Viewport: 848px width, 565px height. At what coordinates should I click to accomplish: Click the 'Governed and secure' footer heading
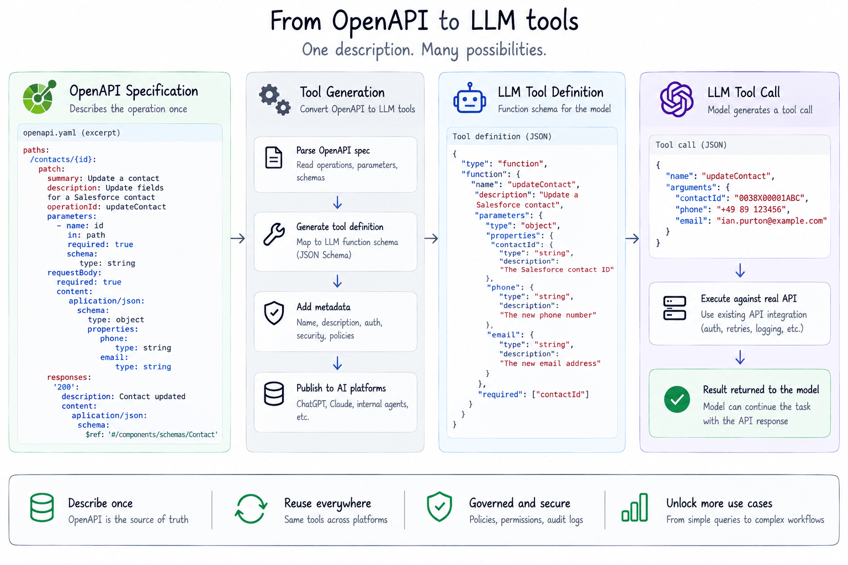point(520,503)
